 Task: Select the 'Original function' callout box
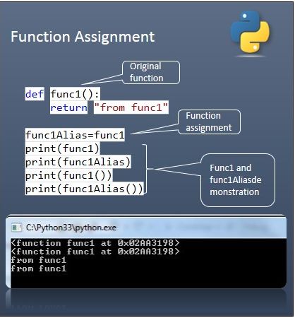tap(151, 72)
